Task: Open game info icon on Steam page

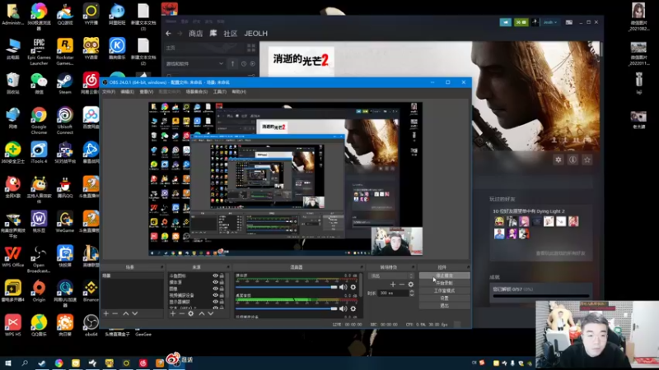Action: click(573, 160)
